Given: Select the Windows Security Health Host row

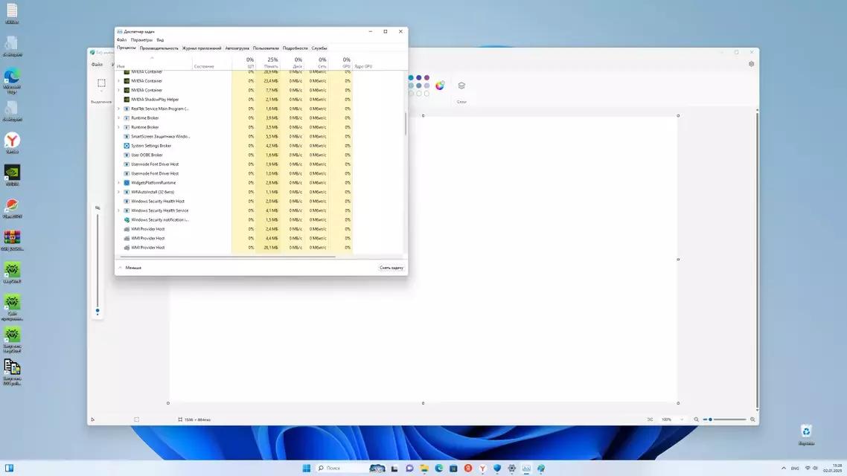Looking at the screenshot, I should [234, 202].
